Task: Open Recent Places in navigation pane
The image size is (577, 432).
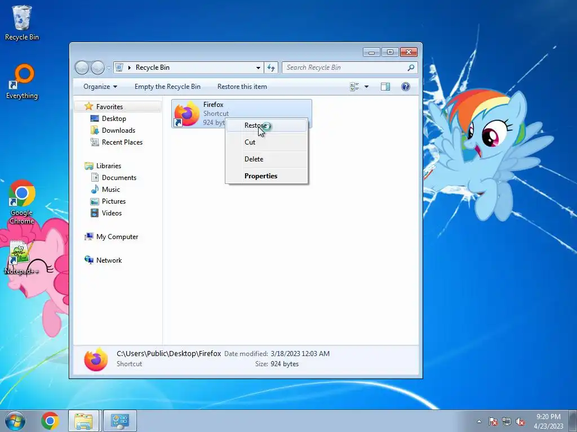Action: pyautogui.click(x=122, y=142)
